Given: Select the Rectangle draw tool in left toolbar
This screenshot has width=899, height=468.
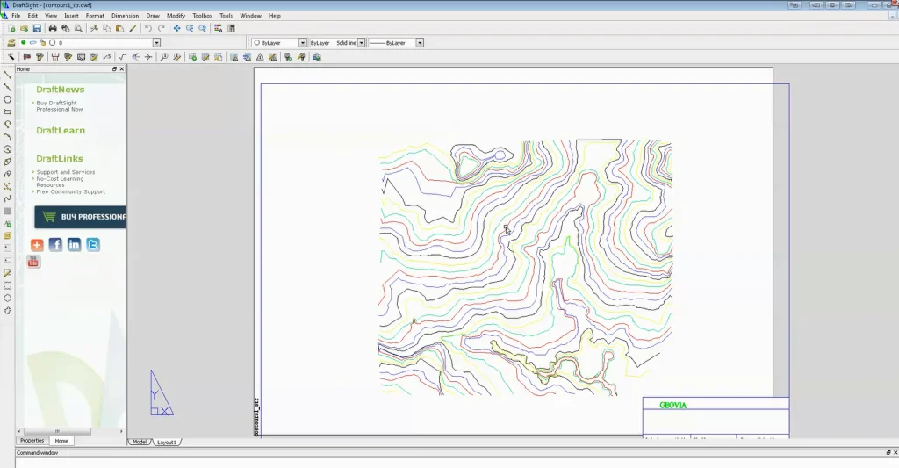Looking at the screenshot, I should [8, 112].
